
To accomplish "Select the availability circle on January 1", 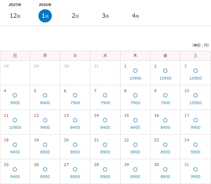I will [x=135, y=71].
